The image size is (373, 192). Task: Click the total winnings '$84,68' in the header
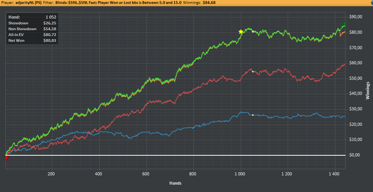pos(209,3)
